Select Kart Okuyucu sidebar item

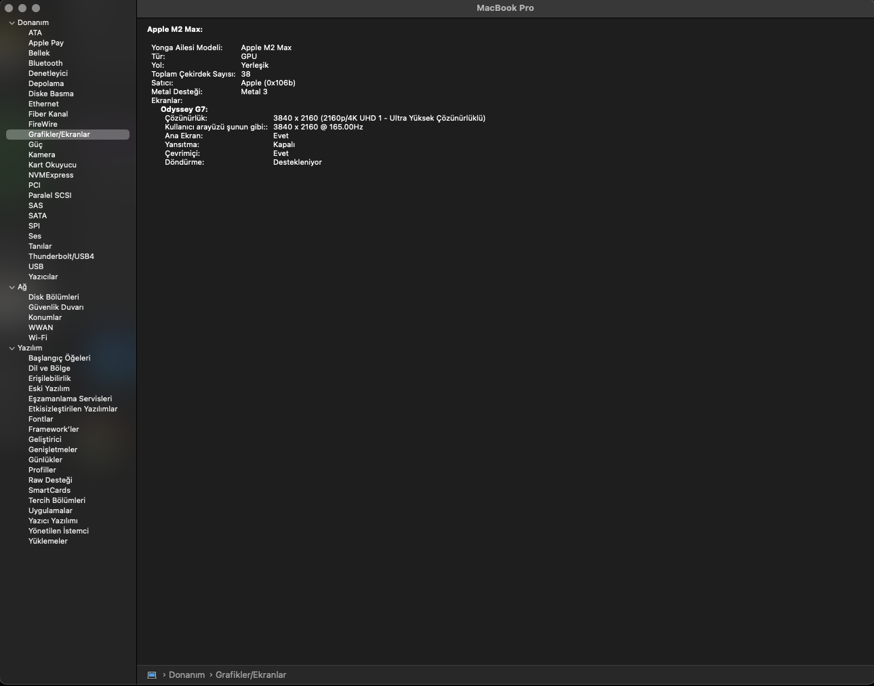point(52,165)
